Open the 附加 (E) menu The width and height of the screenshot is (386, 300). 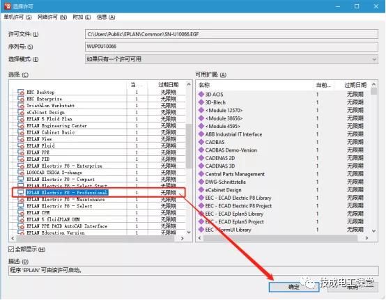pyautogui.click(x=82, y=17)
